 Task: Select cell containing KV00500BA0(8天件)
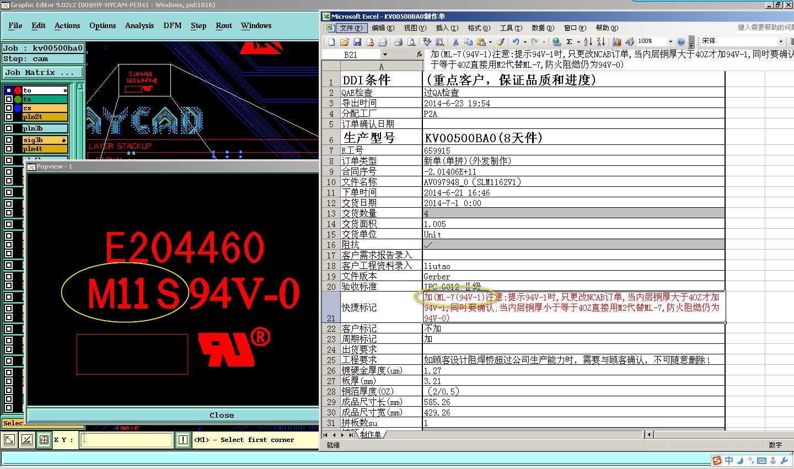(x=573, y=137)
